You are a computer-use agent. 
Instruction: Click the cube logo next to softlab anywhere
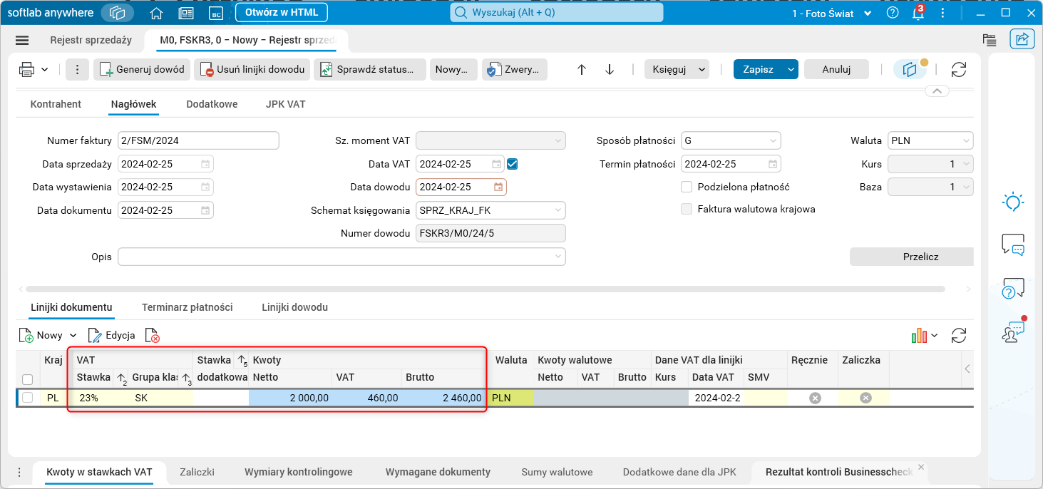(118, 13)
